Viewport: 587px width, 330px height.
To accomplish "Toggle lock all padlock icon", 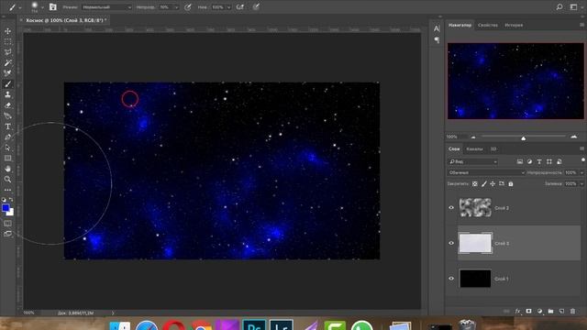I will [x=511, y=183].
